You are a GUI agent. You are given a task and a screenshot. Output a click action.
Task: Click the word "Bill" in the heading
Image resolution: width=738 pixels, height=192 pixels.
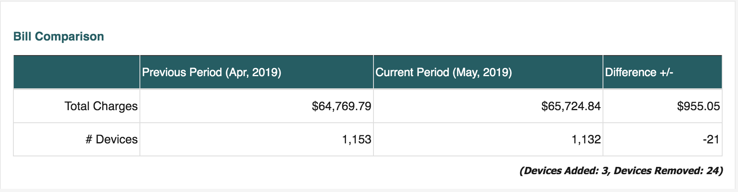coord(23,36)
